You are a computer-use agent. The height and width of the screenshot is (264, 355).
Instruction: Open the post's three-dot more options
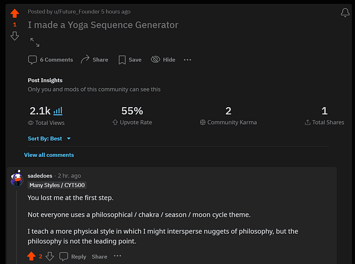coord(188,60)
